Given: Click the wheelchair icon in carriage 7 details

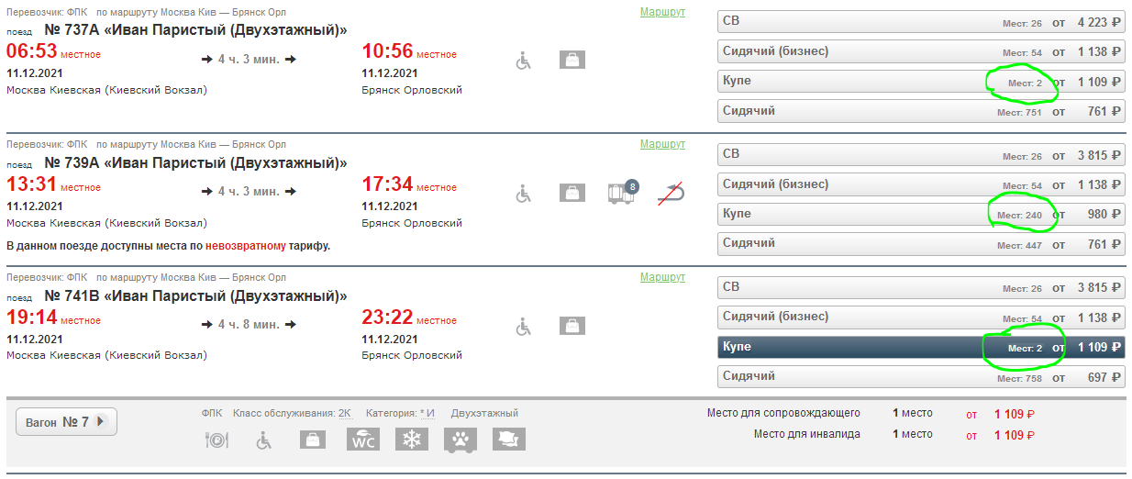Looking at the screenshot, I should (263, 440).
